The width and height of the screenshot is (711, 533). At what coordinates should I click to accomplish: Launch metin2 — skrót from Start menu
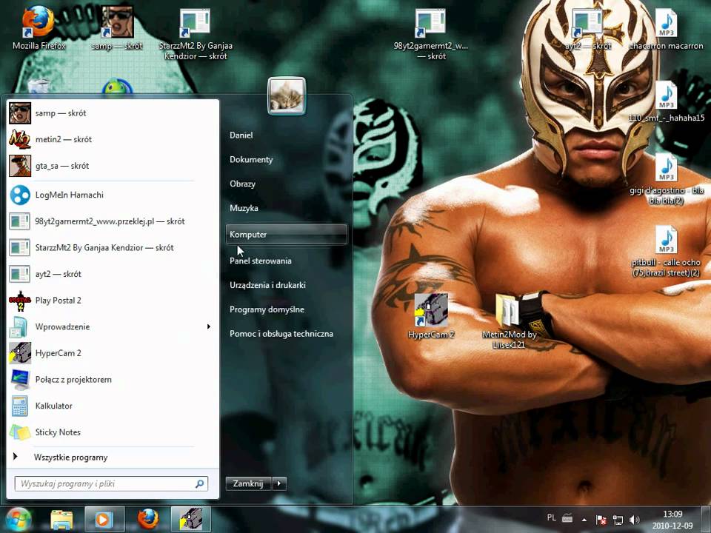(113, 139)
